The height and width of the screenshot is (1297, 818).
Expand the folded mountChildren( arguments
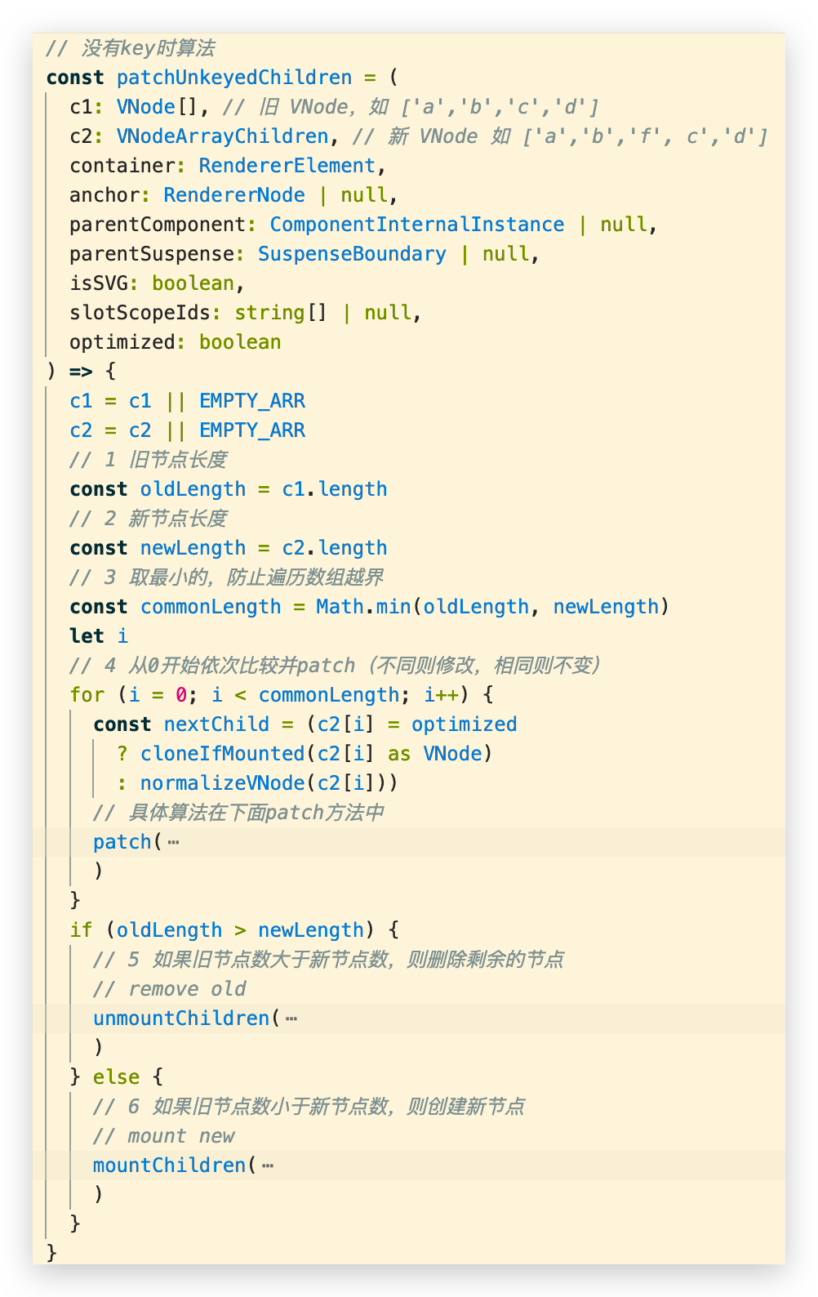268,1166
